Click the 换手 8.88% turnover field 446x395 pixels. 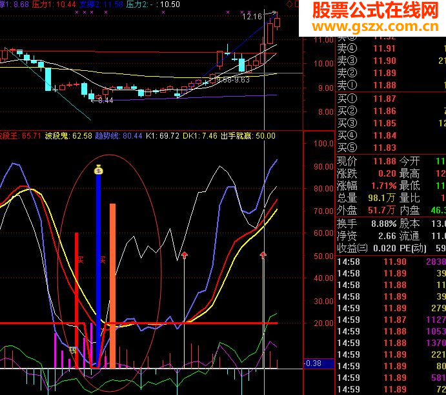click(367, 224)
